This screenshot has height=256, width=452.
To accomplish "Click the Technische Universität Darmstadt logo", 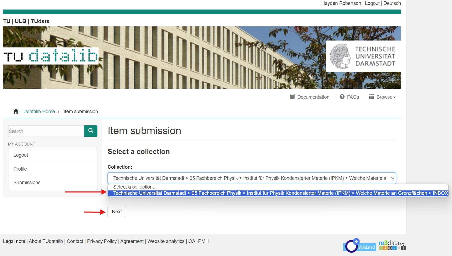I will (363, 56).
